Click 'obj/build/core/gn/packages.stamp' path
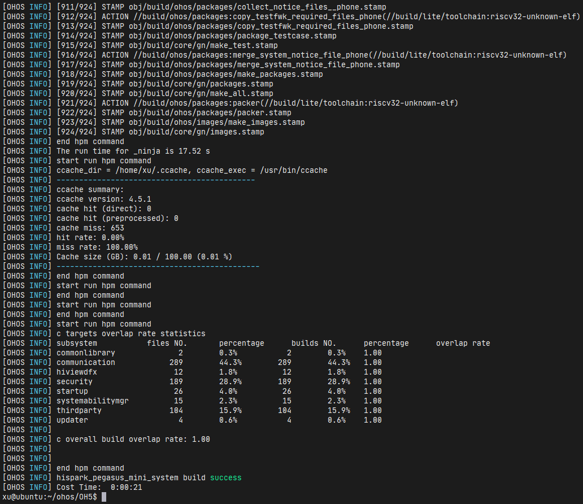This screenshot has width=583, height=504. [201, 84]
